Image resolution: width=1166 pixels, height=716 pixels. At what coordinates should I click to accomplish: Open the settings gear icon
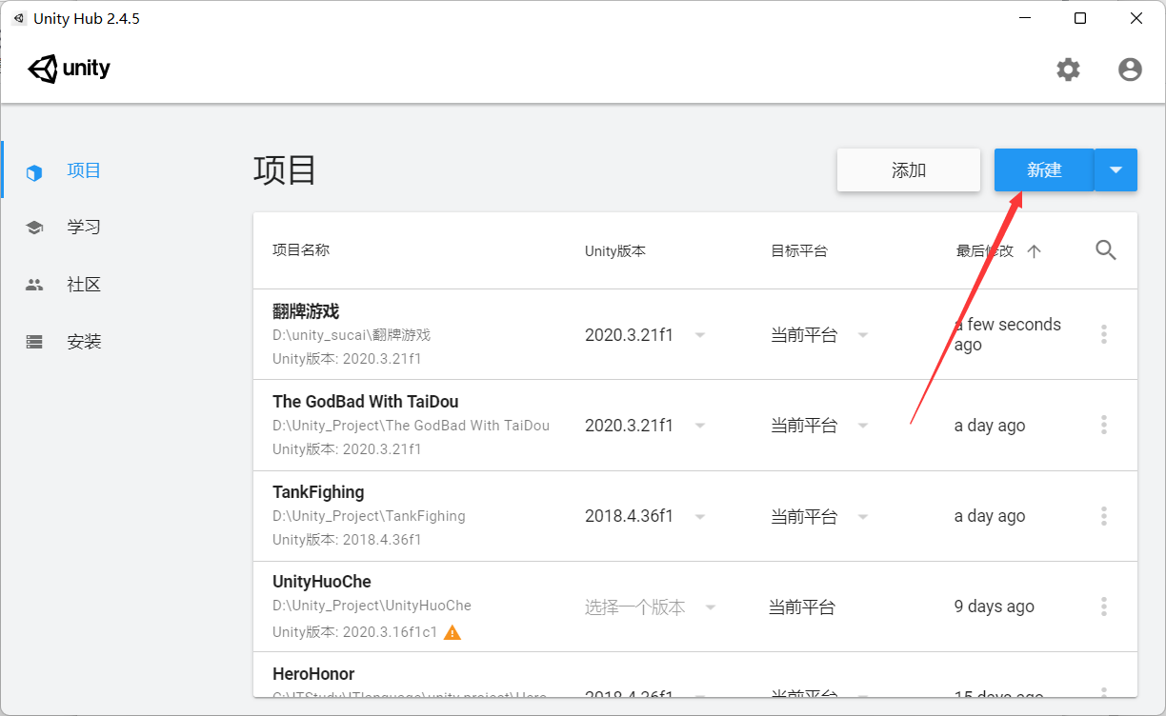(x=1068, y=70)
